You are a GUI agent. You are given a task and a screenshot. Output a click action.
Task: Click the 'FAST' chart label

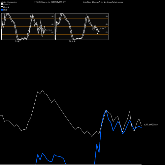click(x=17, y=42)
